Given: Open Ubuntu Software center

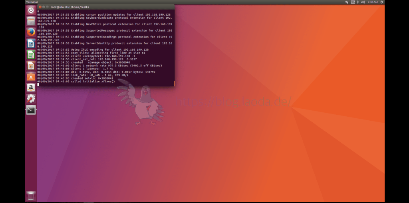Looking at the screenshot, I should pos(31,76).
